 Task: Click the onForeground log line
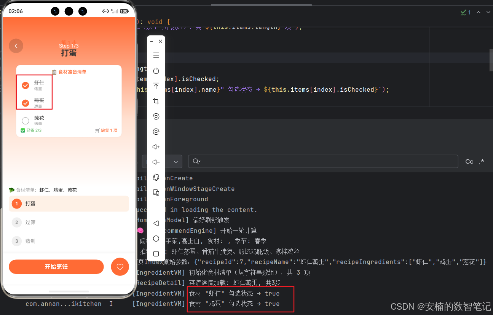pos(172,199)
